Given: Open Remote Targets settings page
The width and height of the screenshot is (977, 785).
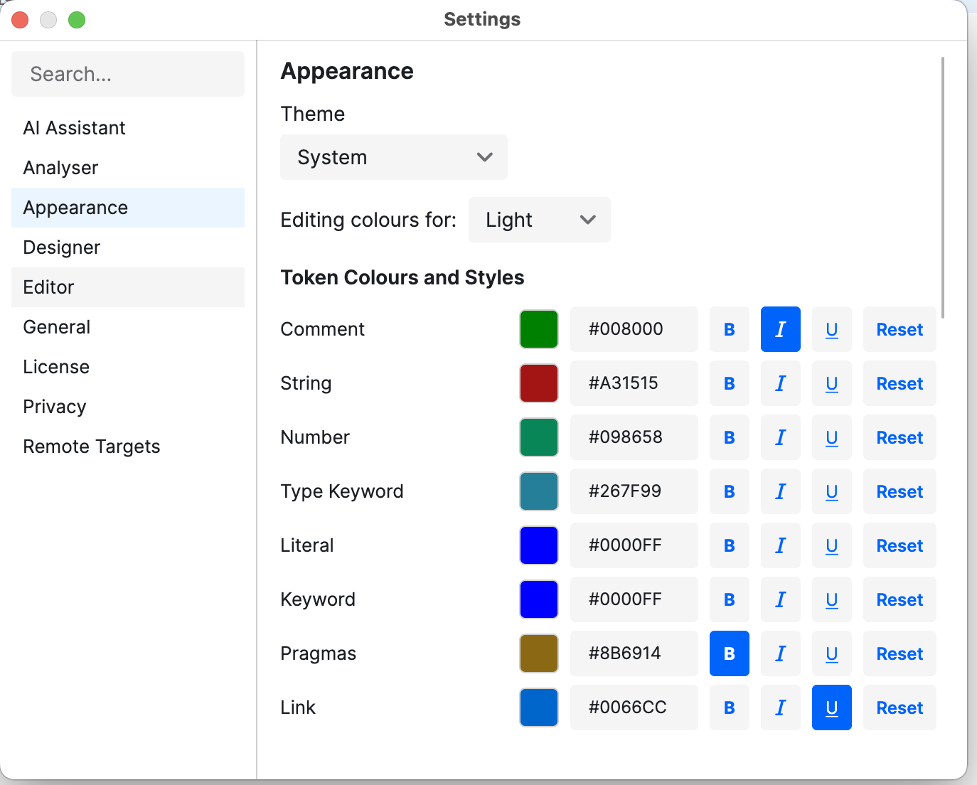Looking at the screenshot, I should coord(128,447).
